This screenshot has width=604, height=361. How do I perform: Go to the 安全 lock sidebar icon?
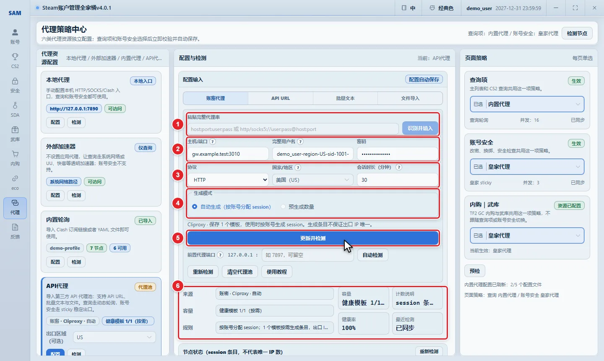click(15, 85)
